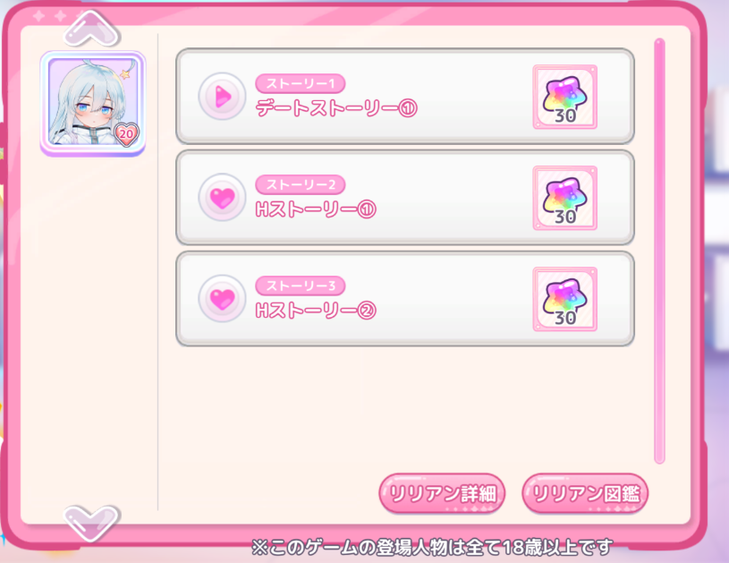Click the pink vertical scrollbar on the right
Image resolution: width=729 pixels, height=563 pixels.
659,252
